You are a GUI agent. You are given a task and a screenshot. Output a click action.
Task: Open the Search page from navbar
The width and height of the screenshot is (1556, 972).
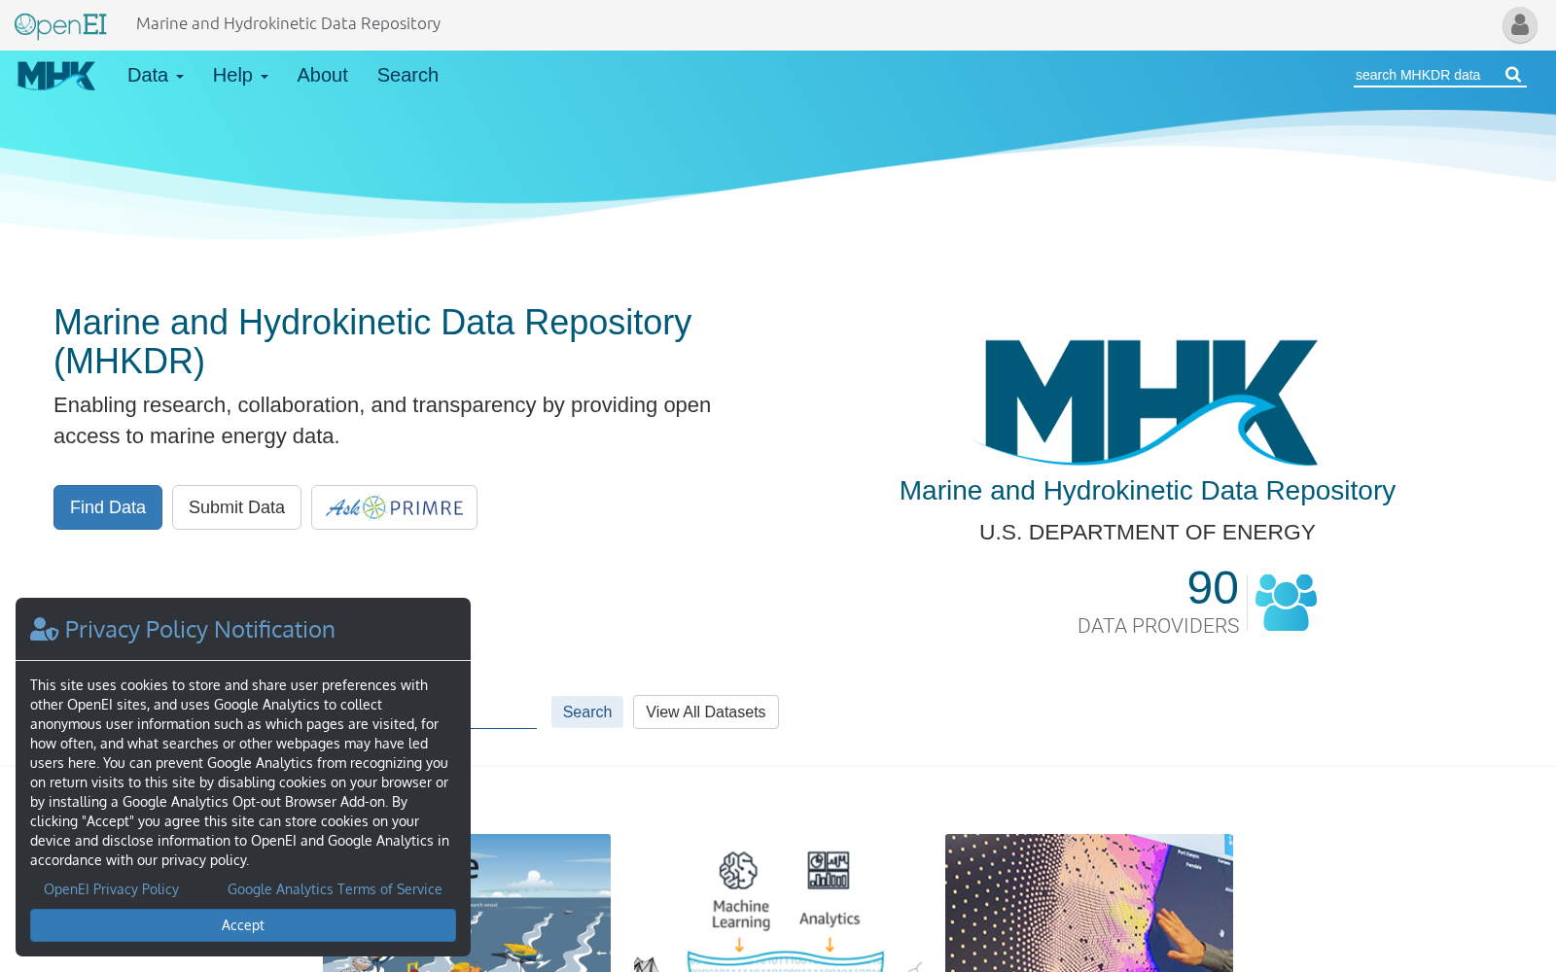407,75
